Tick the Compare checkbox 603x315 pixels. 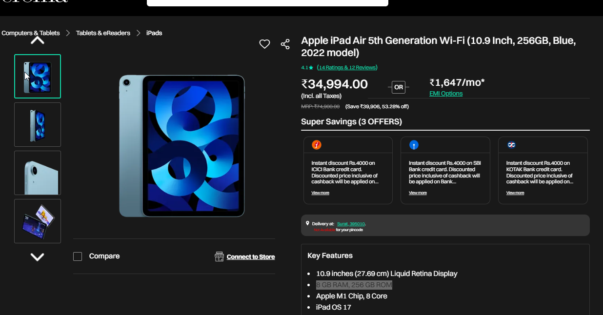coord(78,256)
